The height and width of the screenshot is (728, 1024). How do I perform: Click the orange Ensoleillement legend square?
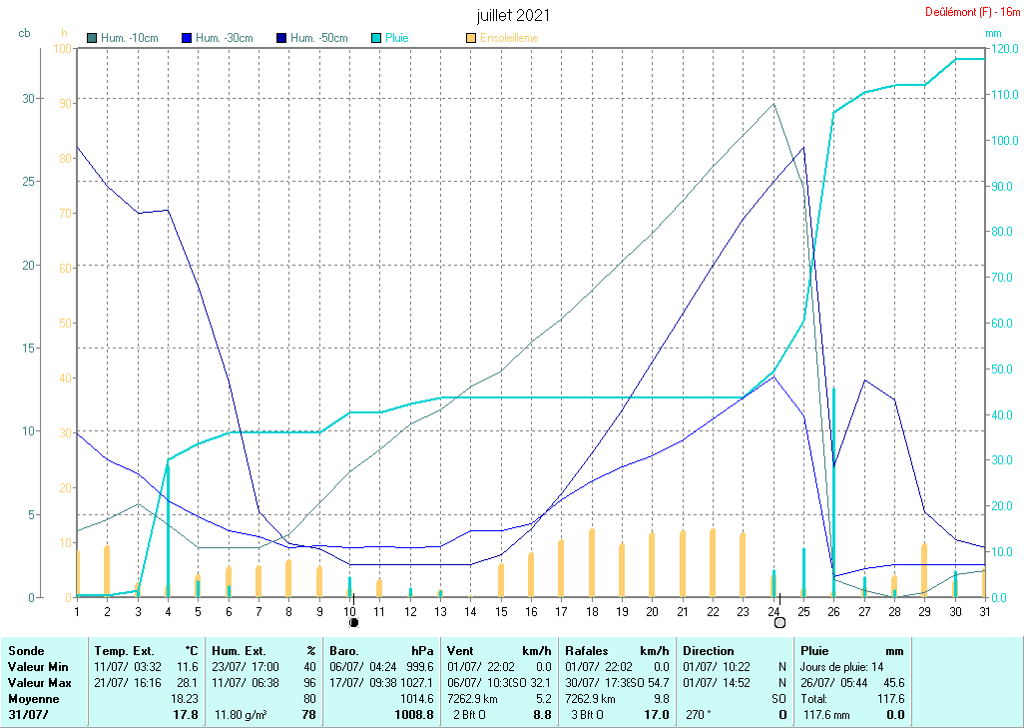pyautogui.click(x=471, y=38)
